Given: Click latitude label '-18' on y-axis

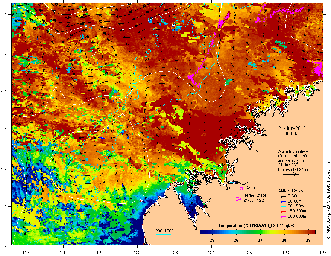Looking at the screenshot, I should [4, 245].
